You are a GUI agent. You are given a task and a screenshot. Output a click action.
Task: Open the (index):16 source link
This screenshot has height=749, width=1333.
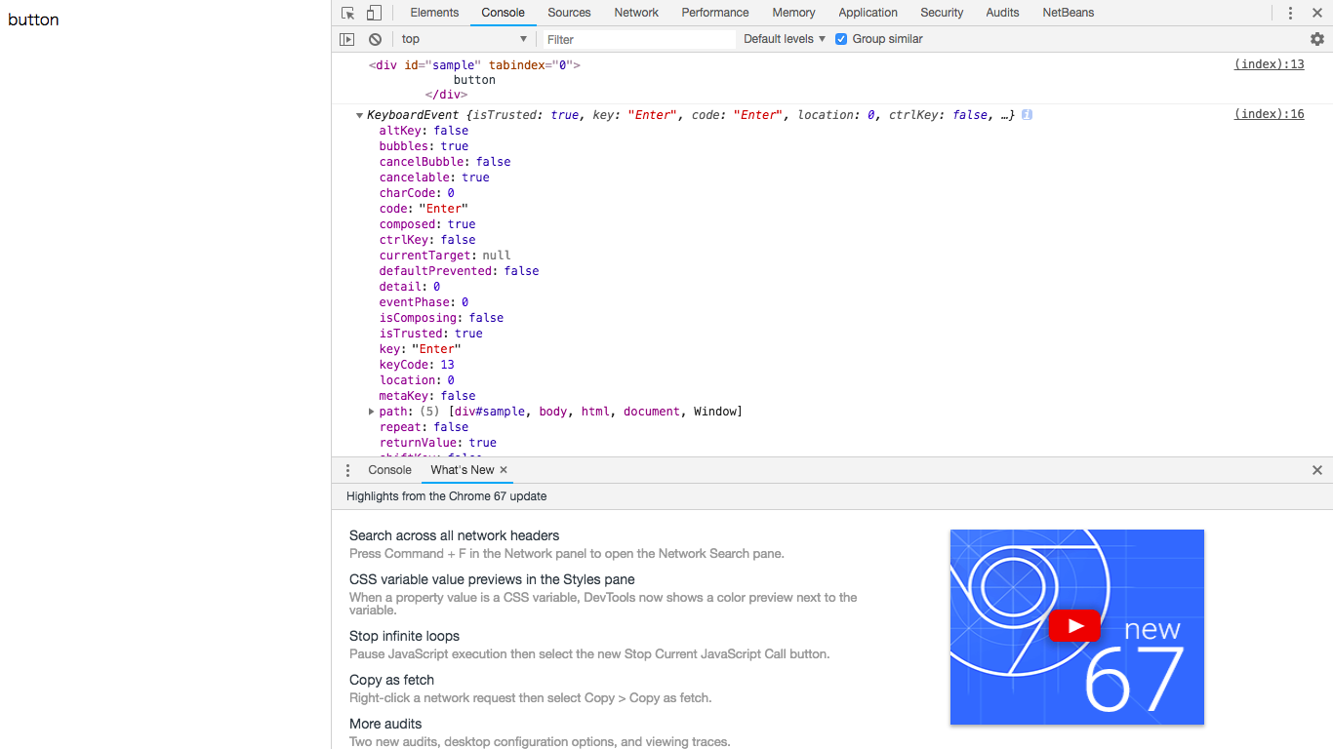click(1269, 114)
